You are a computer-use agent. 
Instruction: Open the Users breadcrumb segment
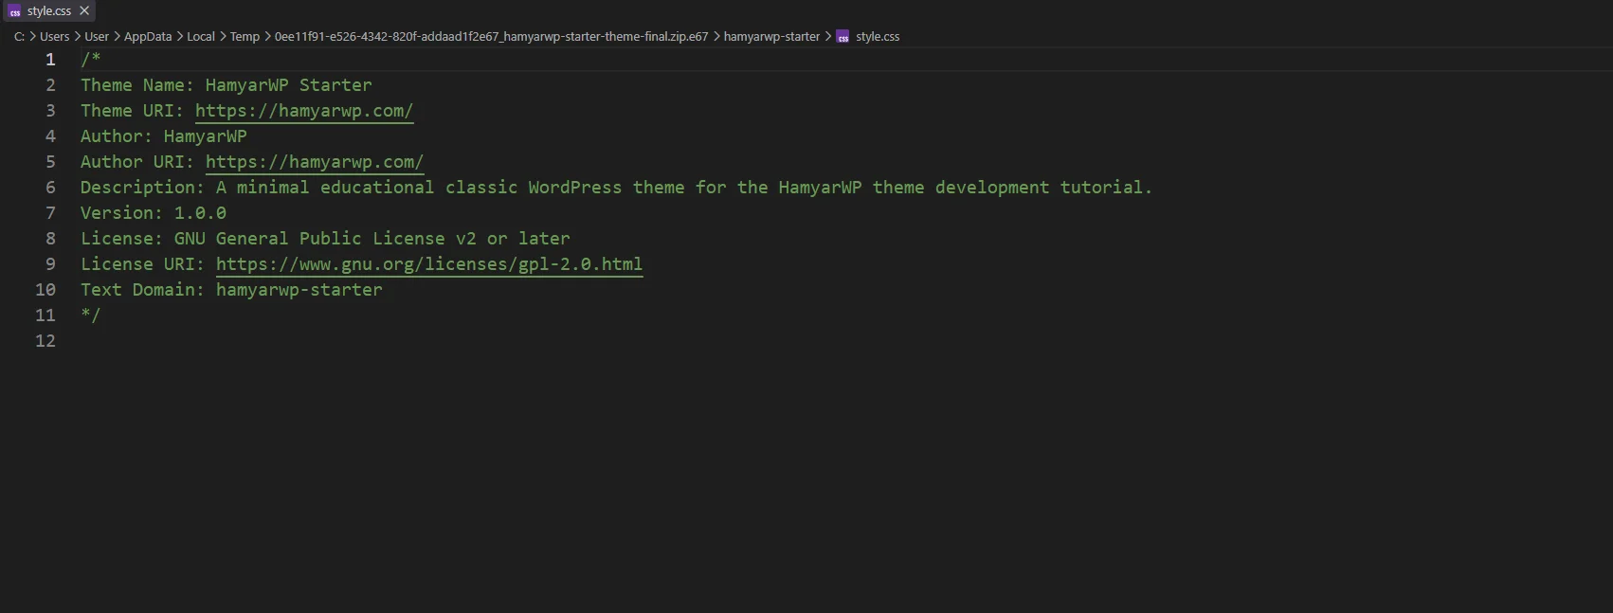(x=54, y=36)
